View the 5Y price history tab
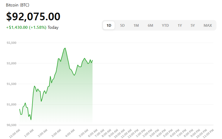 pos(193,25)
